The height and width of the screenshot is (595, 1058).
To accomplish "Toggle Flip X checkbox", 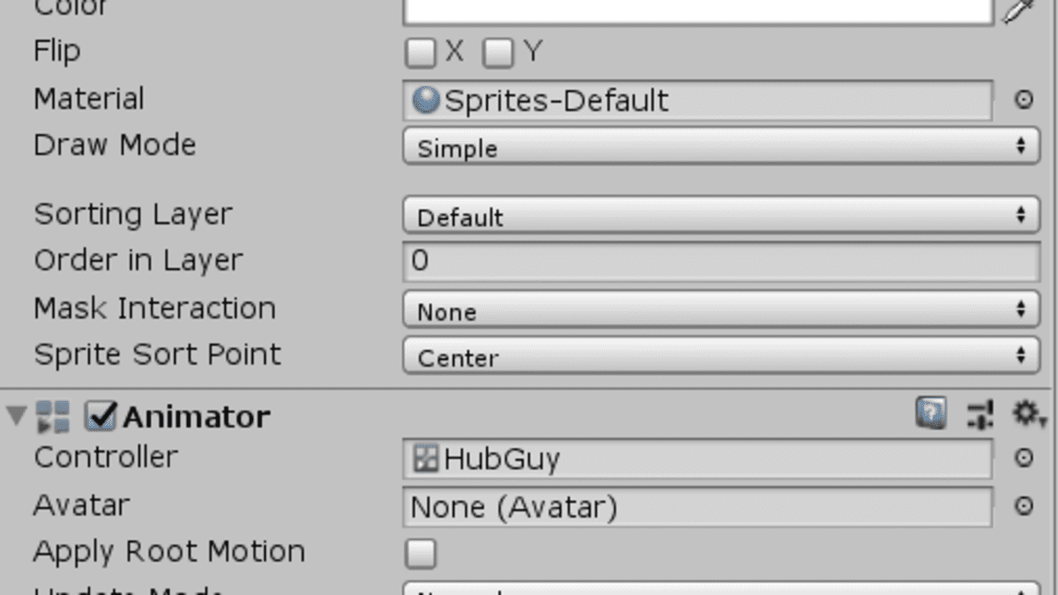I will (x=421, y=54).
